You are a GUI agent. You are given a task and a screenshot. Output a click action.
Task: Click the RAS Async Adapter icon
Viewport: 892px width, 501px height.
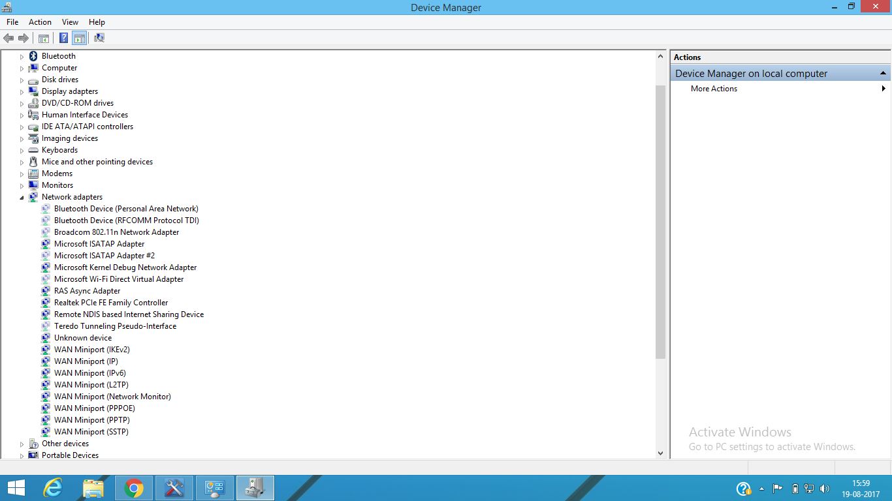click(46, 291)
